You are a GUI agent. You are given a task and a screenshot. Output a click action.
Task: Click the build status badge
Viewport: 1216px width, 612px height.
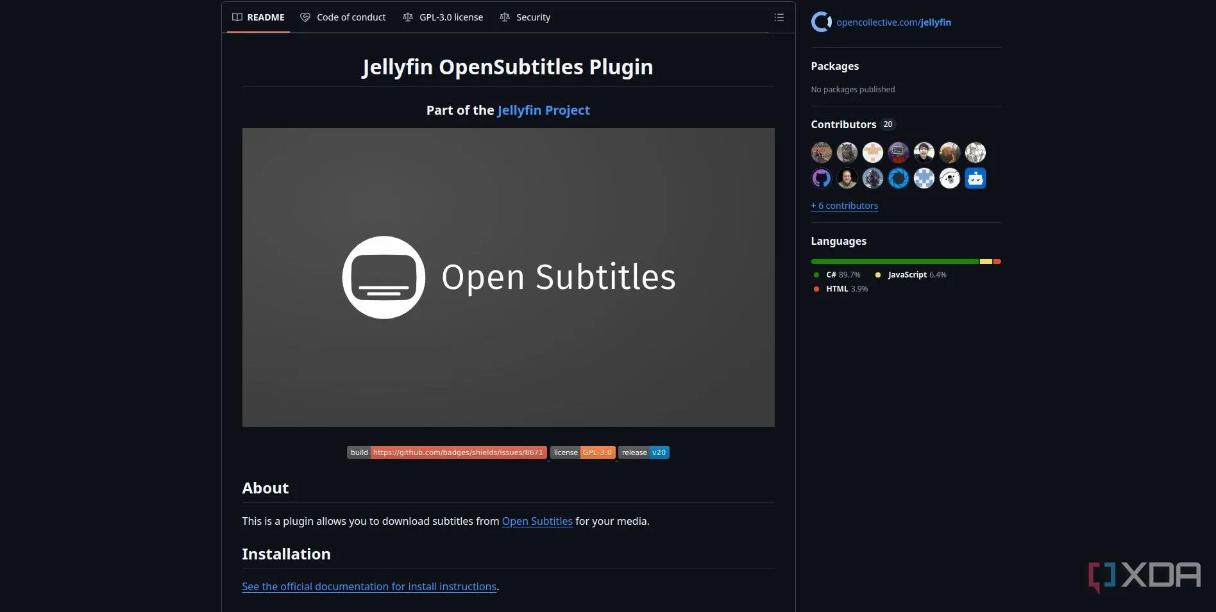(x=447, y=452)
